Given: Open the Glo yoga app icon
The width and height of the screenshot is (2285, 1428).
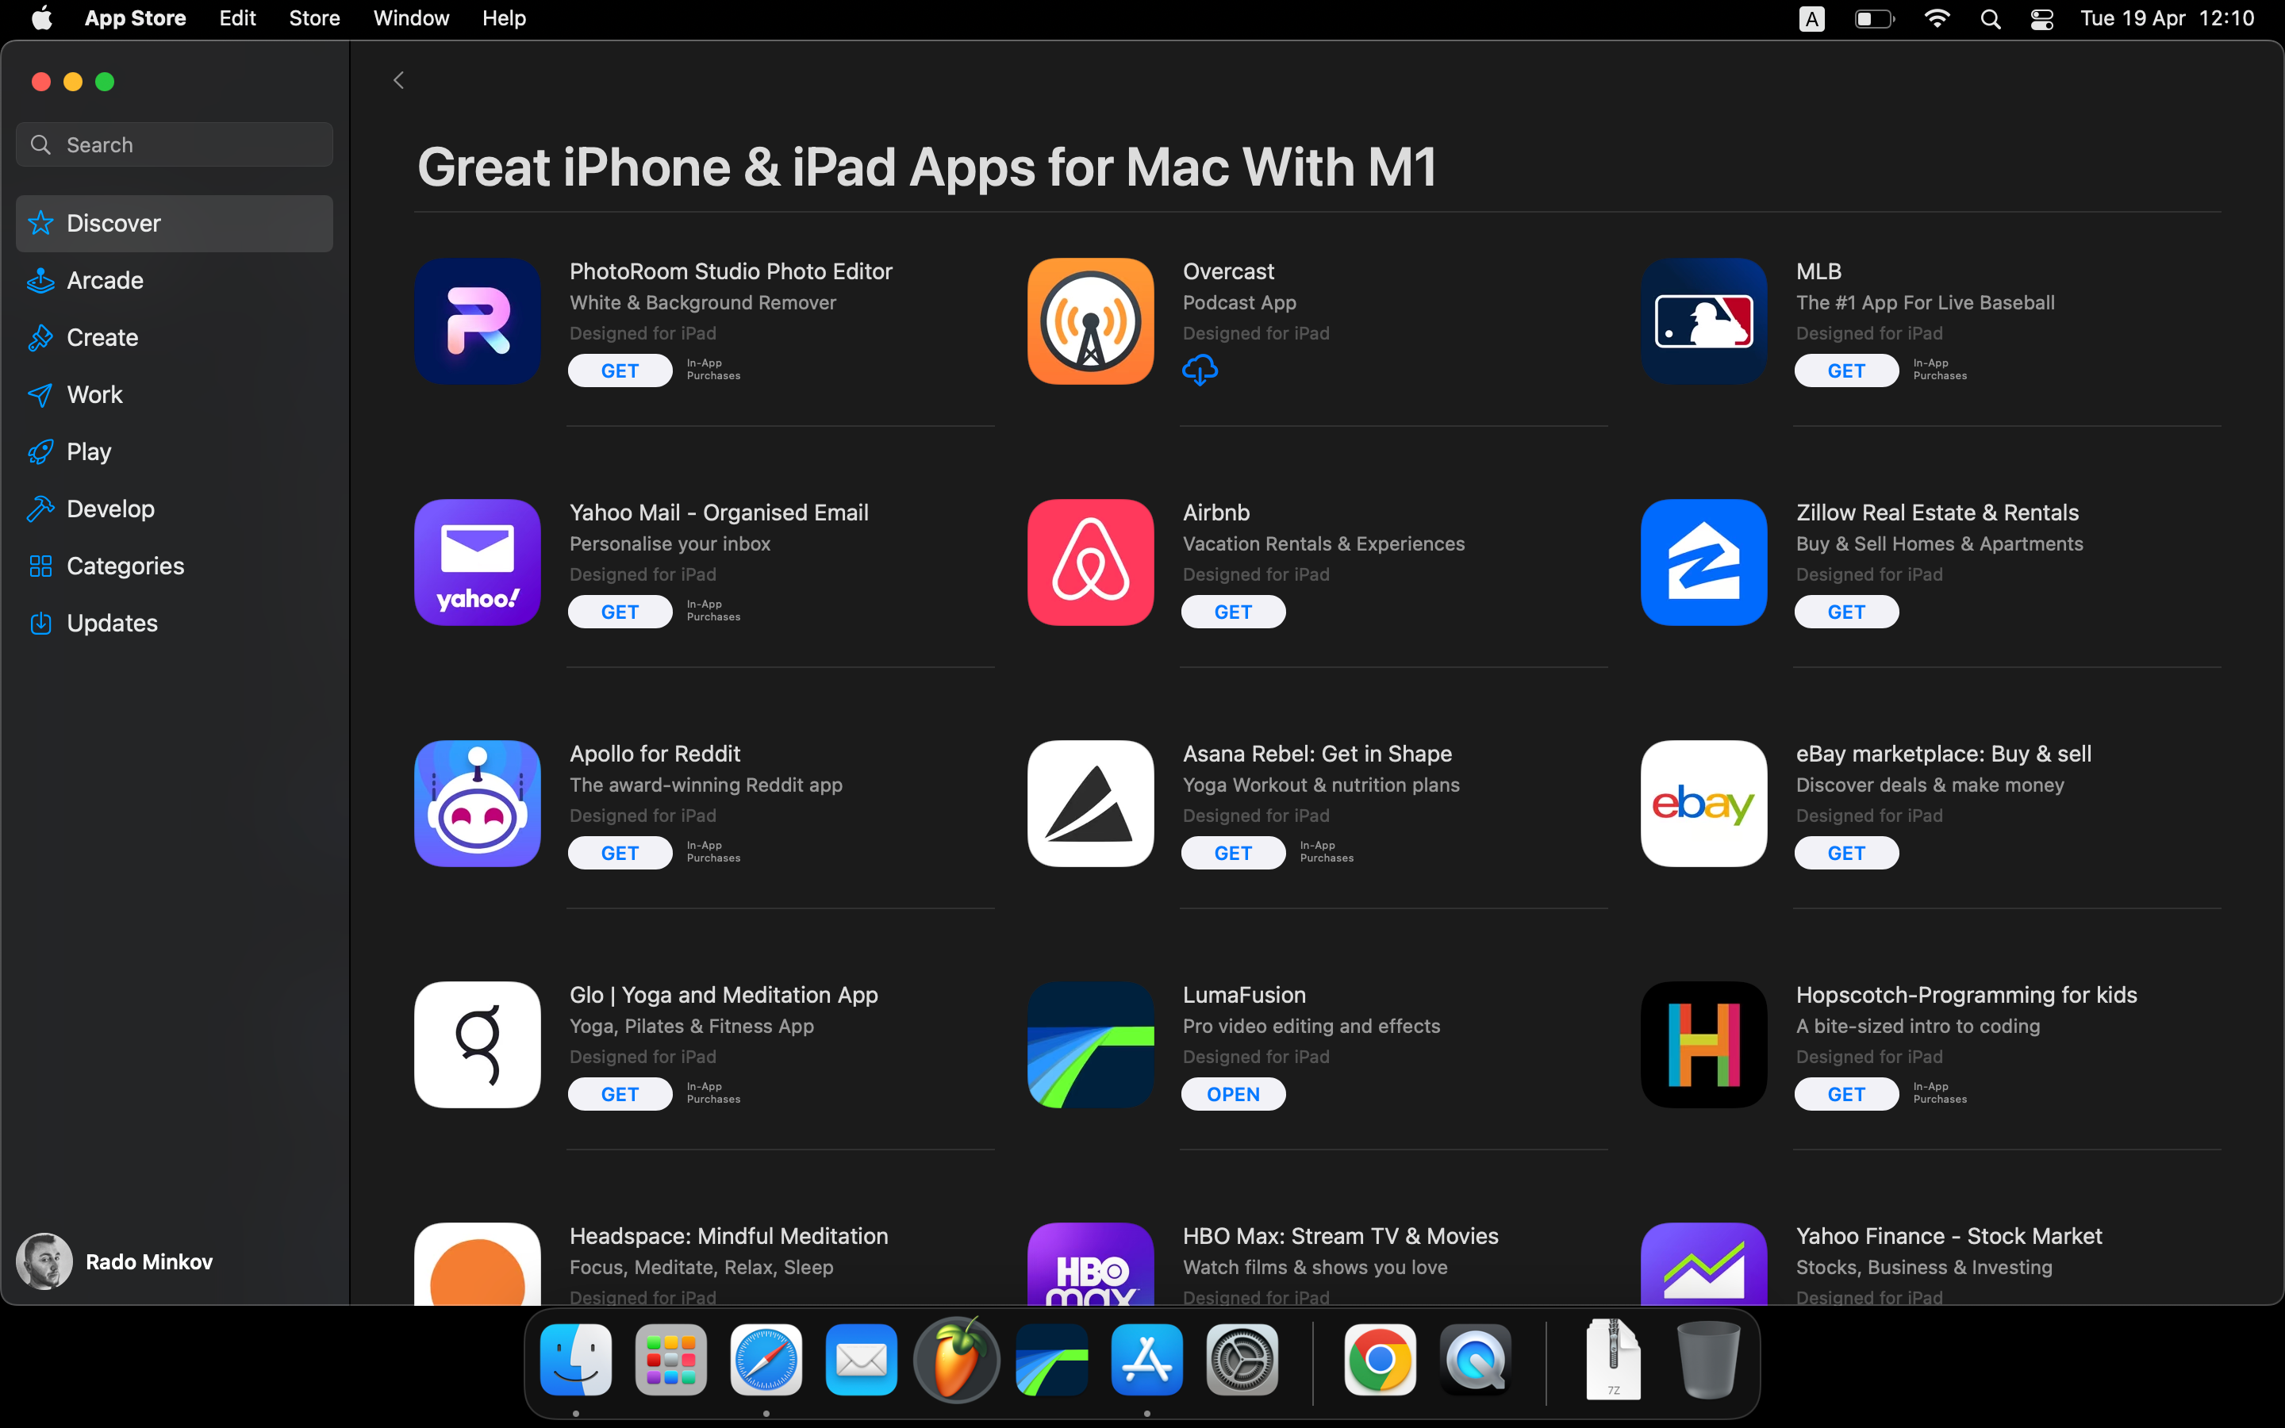Looking at the screenshot, I should [x=477, y=1045].
